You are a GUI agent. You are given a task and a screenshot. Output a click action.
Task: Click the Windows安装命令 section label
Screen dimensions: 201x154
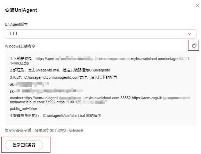(x=20, y=46)
